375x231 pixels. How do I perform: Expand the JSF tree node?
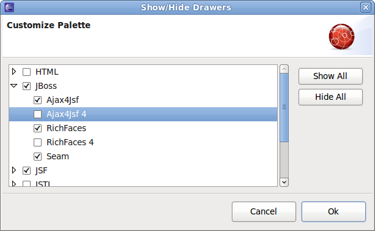coord(14,170)
